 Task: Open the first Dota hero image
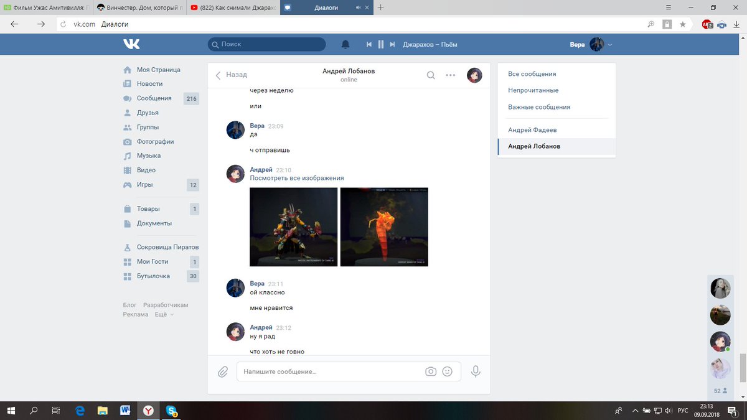(x=293, y=227)
